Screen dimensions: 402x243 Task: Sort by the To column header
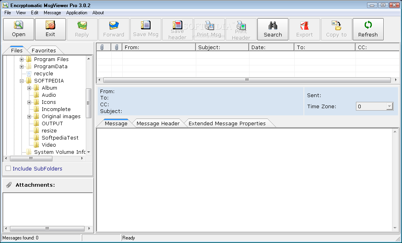coord(325,47)
